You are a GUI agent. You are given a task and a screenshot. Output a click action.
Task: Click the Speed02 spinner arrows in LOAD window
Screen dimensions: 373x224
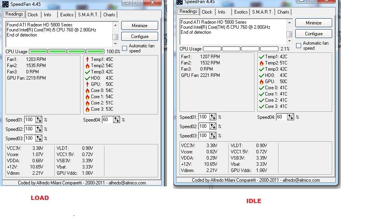[x=39, y=129]
